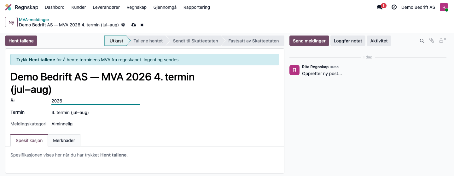The height and width of the screenshot is (176, 454).
Task: Click the Ny button
Action: pyautogui.click(x=11, y=22)
